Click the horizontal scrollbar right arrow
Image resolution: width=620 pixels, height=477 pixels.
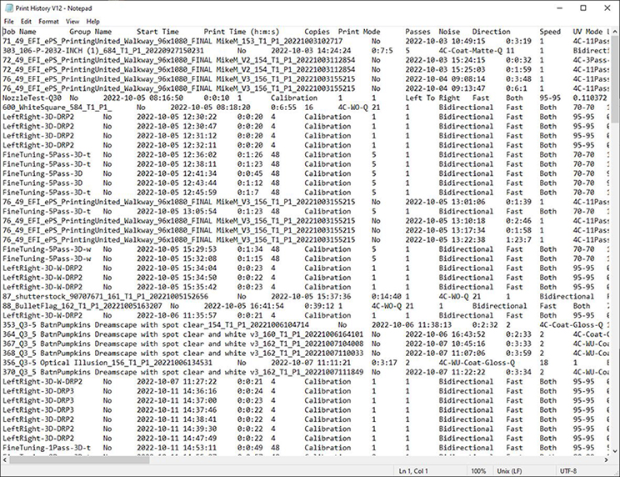click(607, 459)
